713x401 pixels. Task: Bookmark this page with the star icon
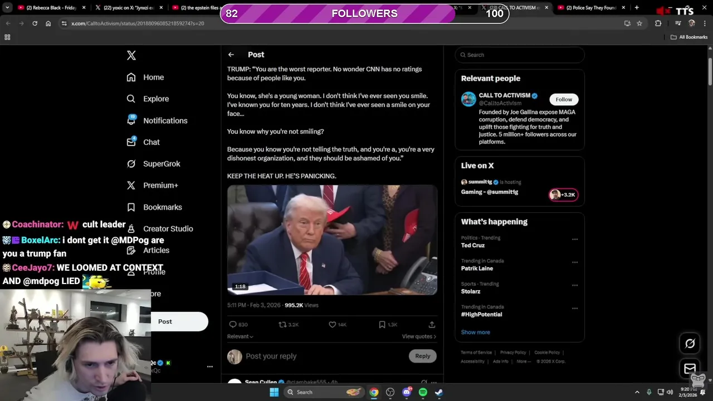(x=639, y=23)
